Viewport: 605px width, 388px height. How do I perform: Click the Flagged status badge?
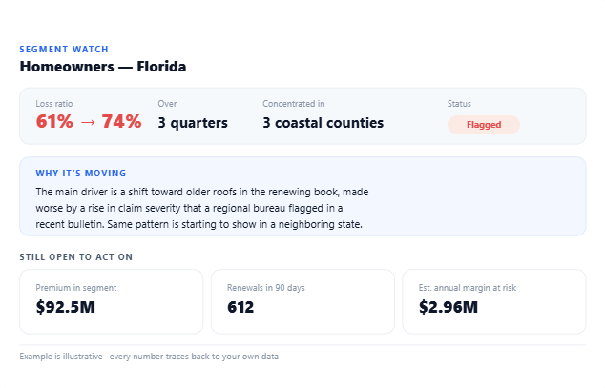(x=484, y=125)
